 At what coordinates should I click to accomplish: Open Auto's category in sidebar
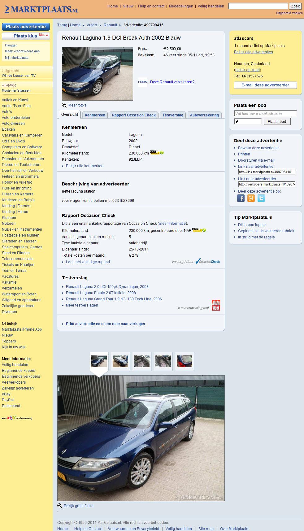7,112
